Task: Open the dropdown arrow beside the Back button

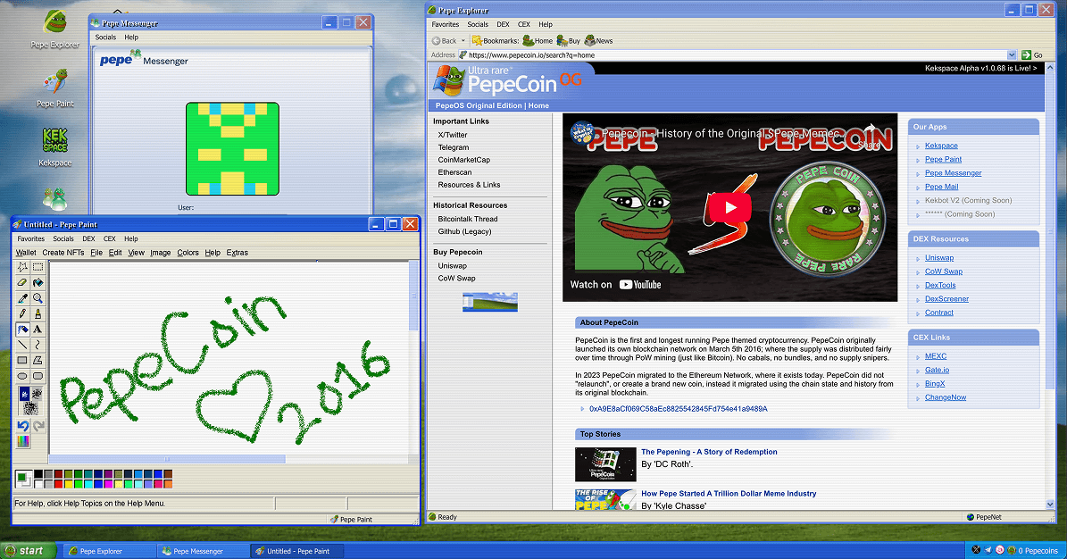Action: [463, 41]
